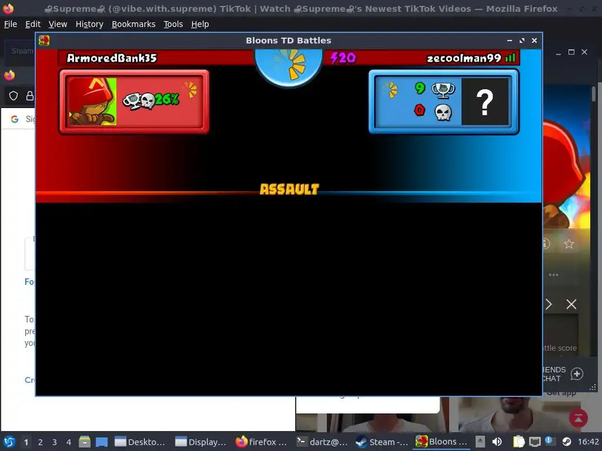This screenshot has width=602, height=451.
Task: Click Steam panel next chevron arrow
Action: (x=549, y=305)
